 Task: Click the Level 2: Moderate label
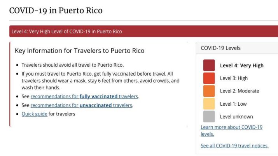click(x=240, y=91)
